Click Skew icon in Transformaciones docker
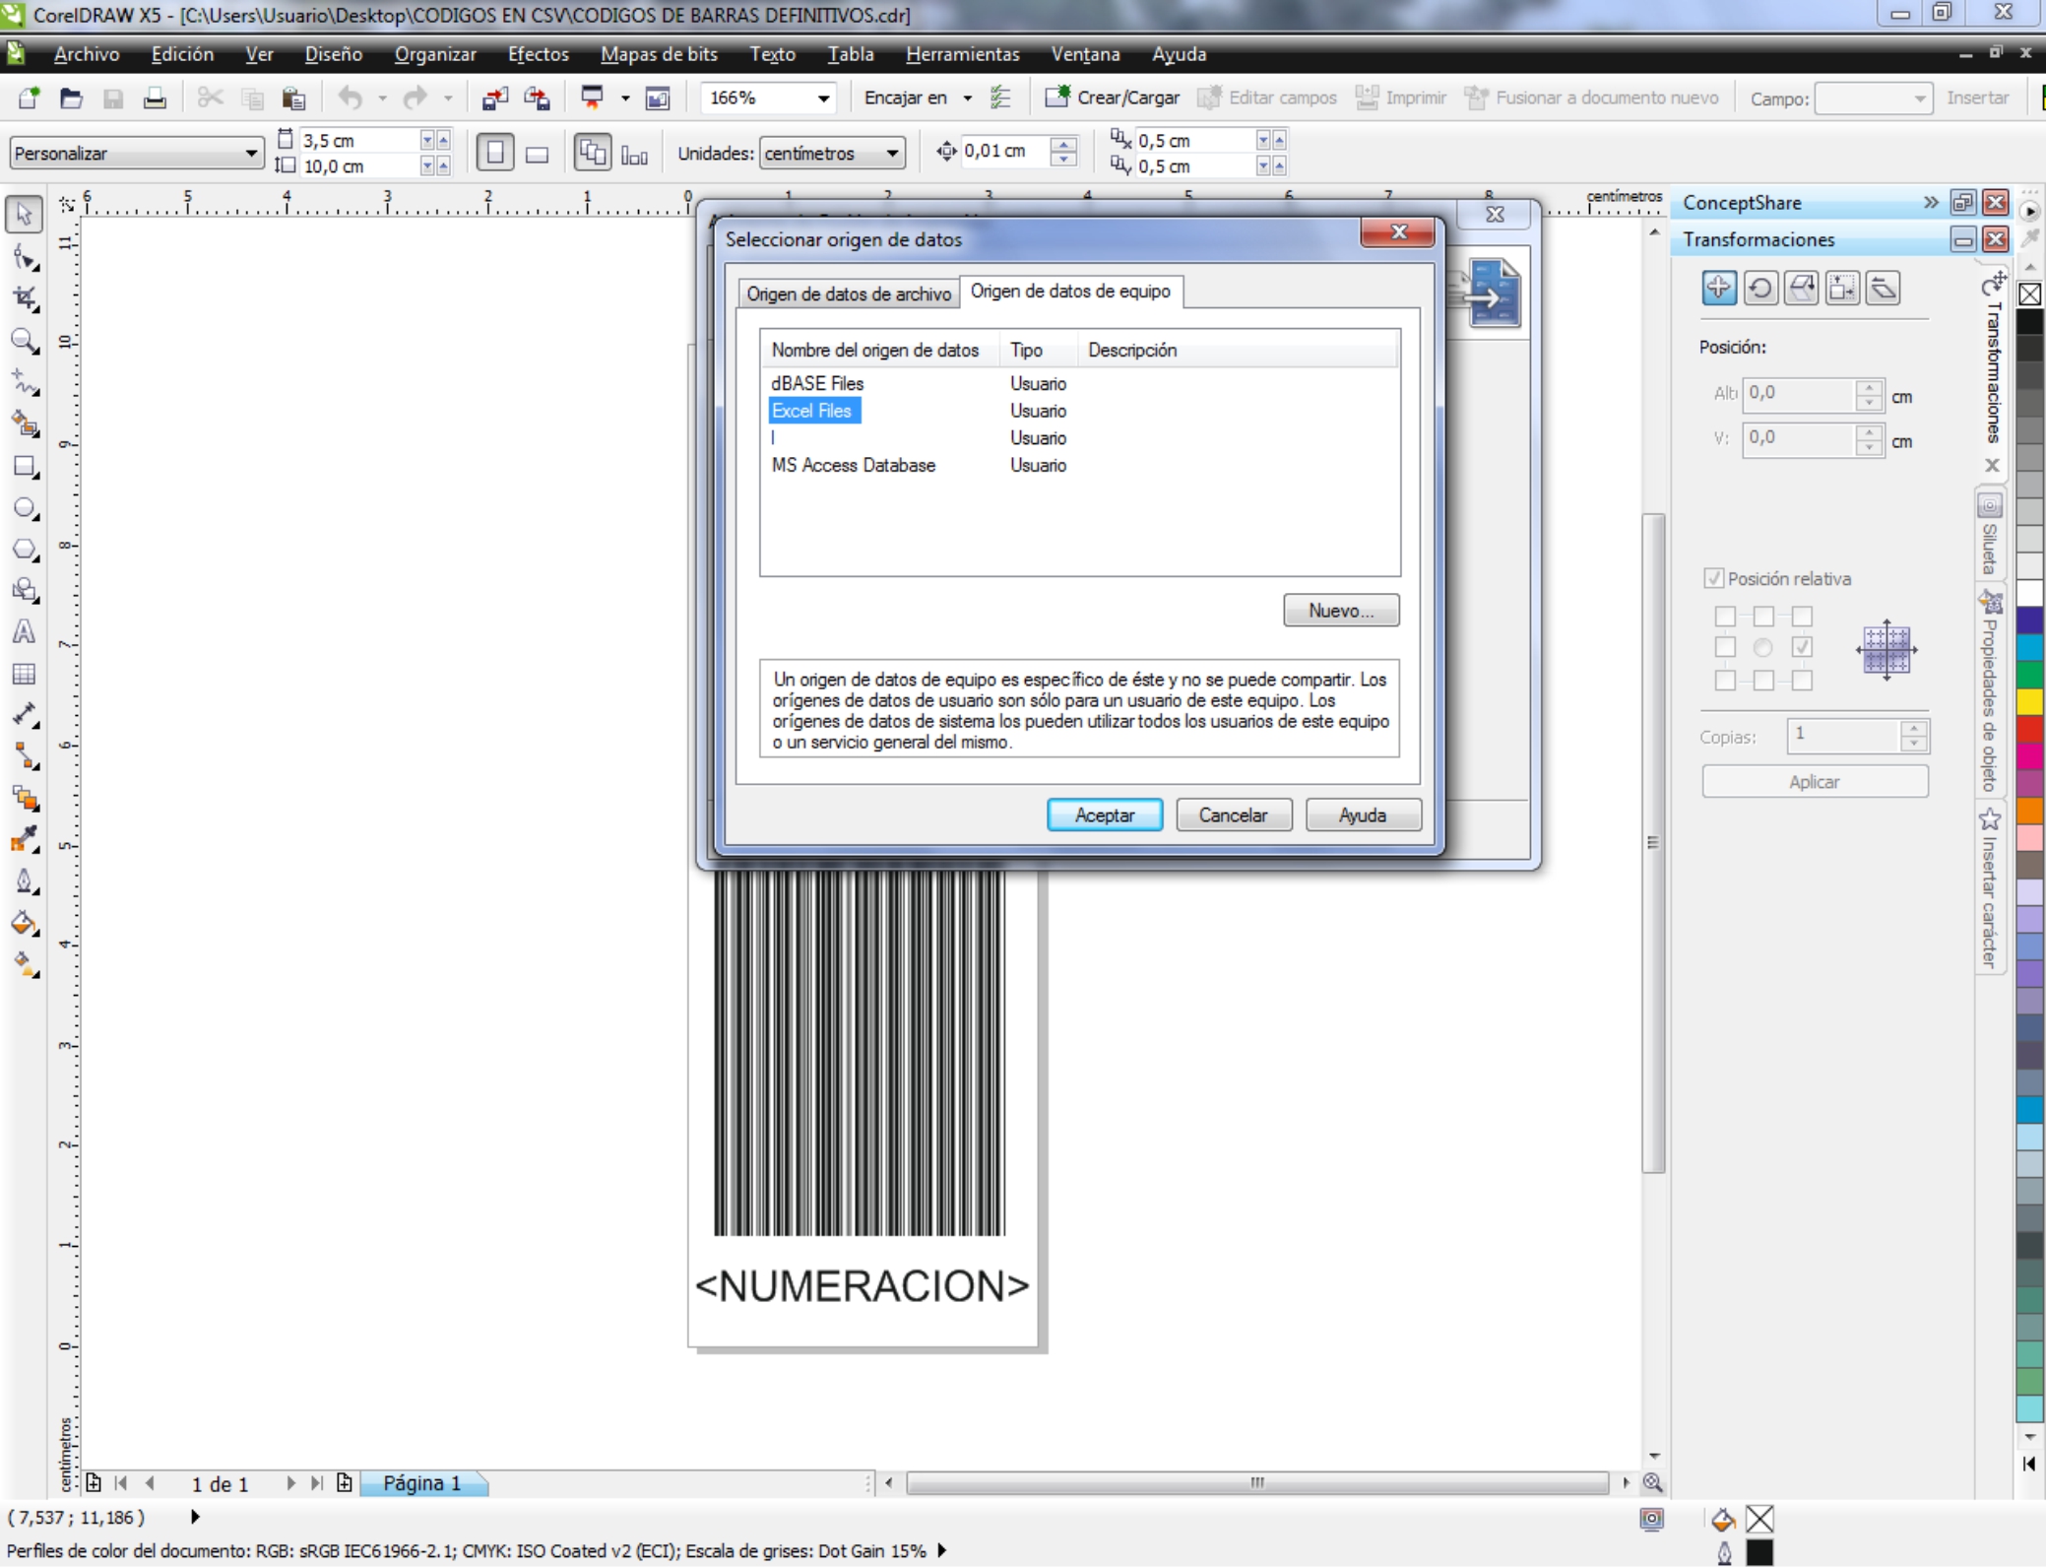 tap(1883, 288)
